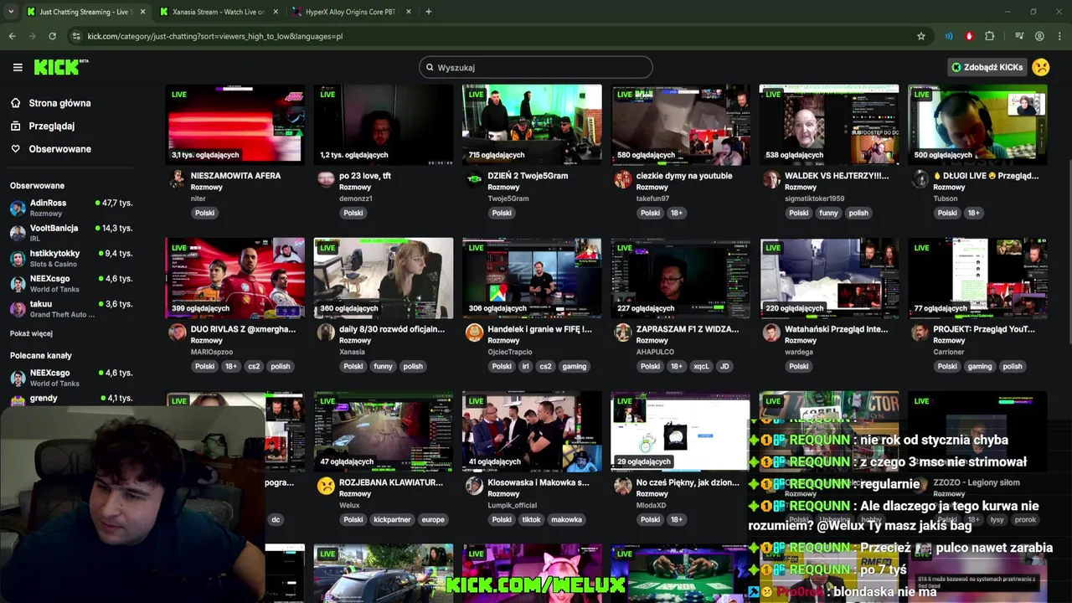Click Xanasia streamer avatar
Viewport: 1072px width, 603px height.
326,332
